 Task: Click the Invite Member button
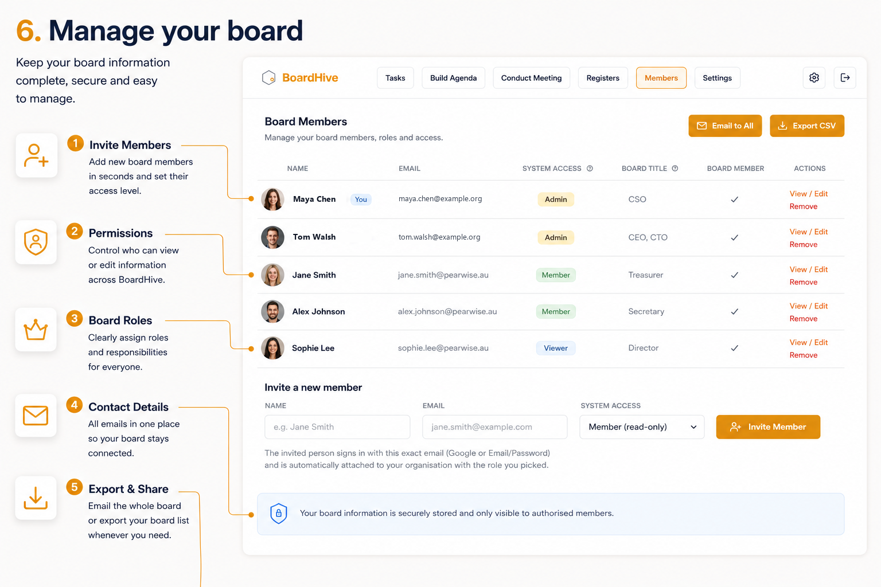(x=768, y=427)
